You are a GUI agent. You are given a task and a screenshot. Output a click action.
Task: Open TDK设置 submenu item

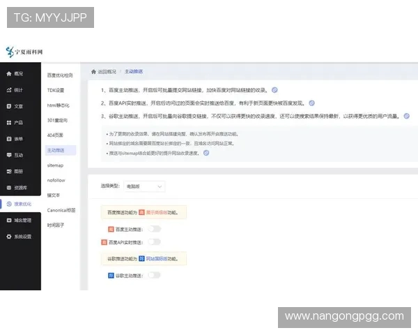tap(56, 90)
